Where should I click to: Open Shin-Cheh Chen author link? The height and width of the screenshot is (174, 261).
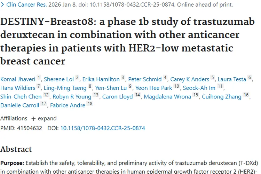tap(21, 96)
